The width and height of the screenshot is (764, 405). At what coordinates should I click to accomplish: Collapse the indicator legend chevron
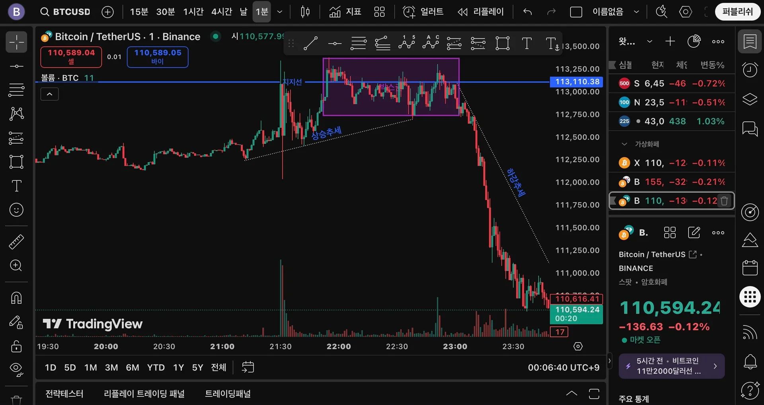click(50, 94)
